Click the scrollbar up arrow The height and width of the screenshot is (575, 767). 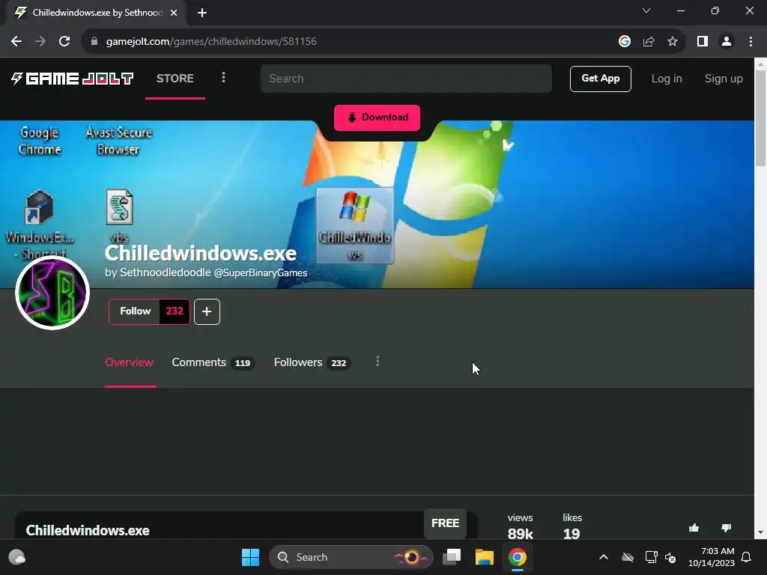point(761,64)
